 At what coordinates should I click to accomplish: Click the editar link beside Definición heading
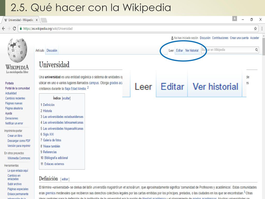coord(65,179)
